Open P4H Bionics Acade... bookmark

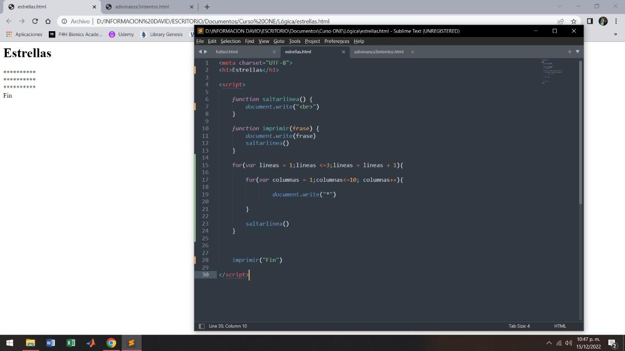pyautogui.click(x=76, y=34)
